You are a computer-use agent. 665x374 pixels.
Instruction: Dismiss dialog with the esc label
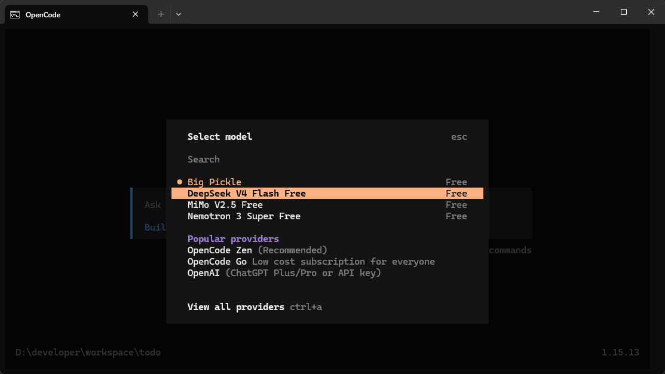pos(459,137)
